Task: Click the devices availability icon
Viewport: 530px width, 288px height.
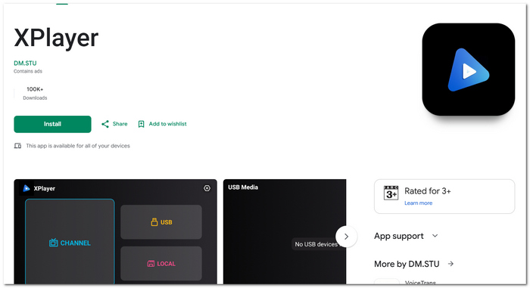Action: [17, 146]
